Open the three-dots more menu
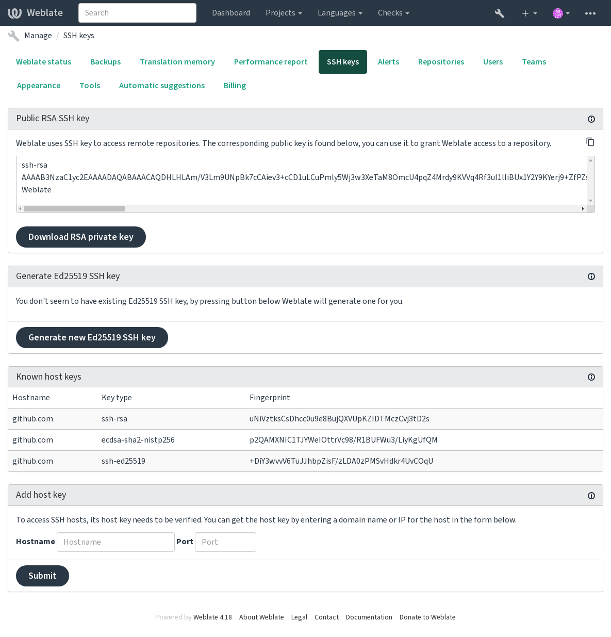This screenshot has height=637, width=611. click(590, 13)
